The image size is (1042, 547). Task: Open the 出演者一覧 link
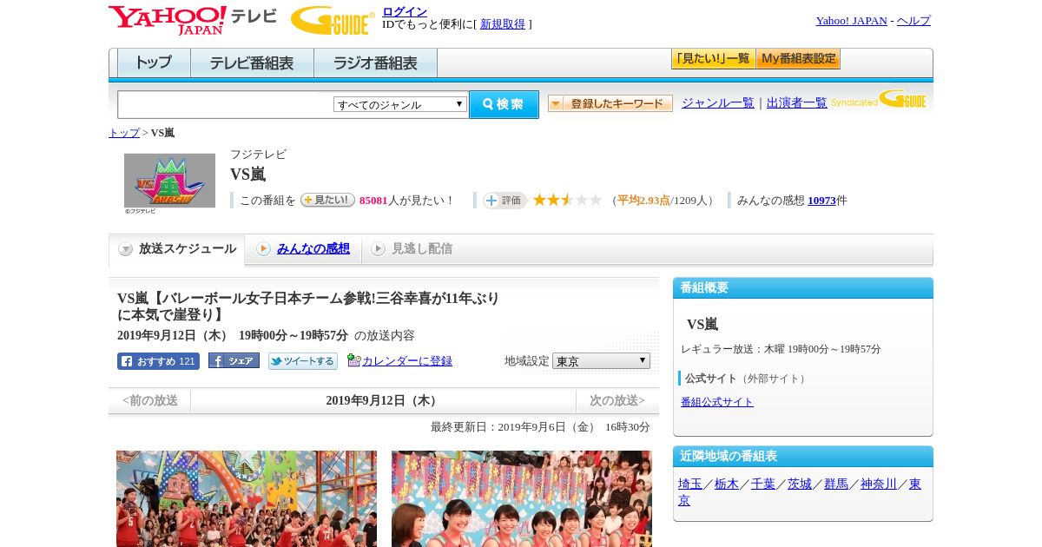797,103
